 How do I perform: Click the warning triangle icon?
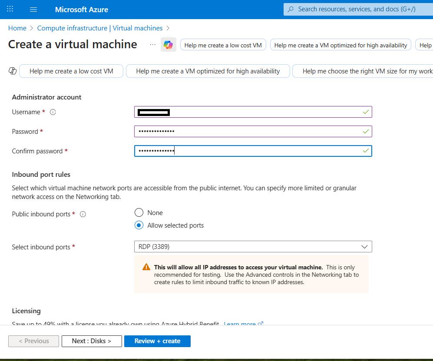(146, 267)
